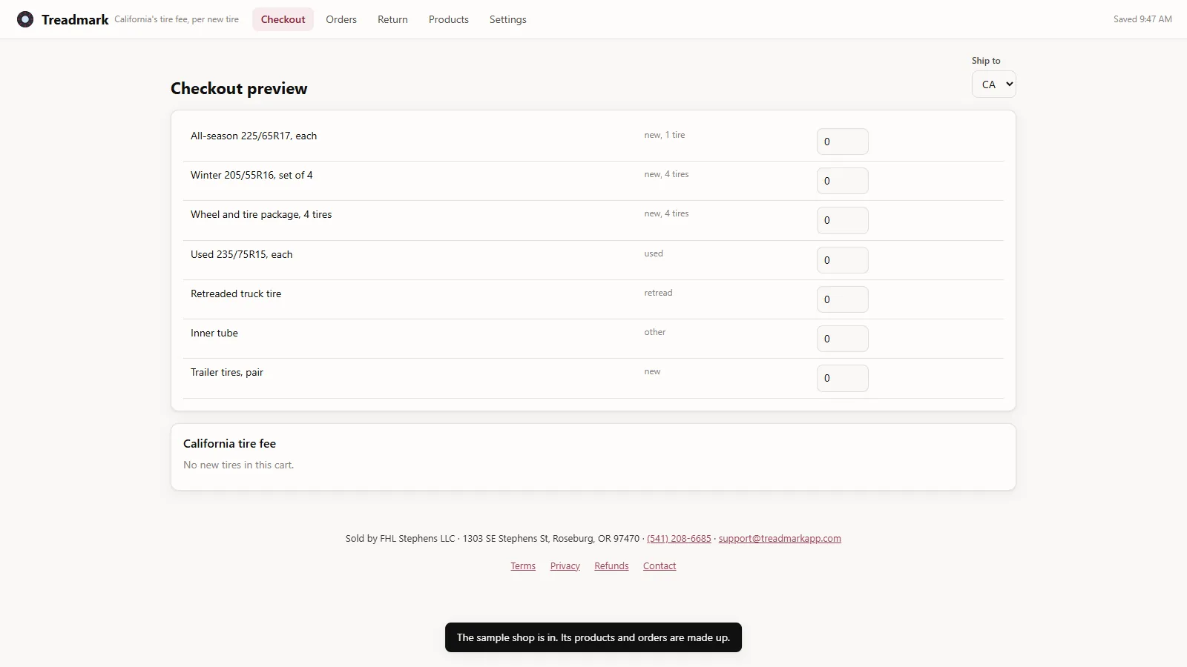Screen dimensions: 1187x667
Task: Click "All-season 225/65R17, each" product name
Action: [x=254, y=136]
